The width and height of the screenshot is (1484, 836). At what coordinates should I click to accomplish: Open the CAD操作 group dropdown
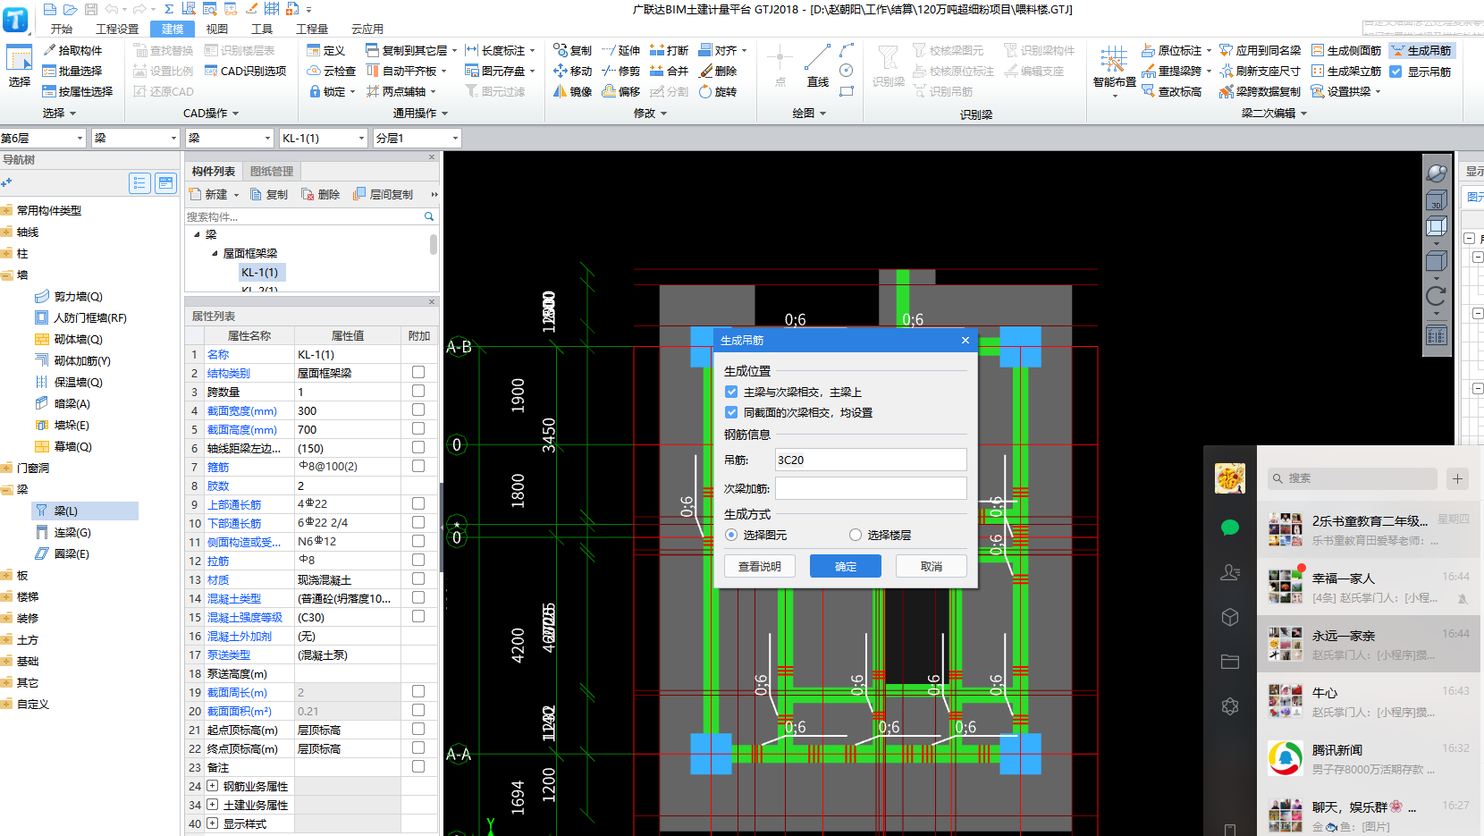(211, 114)
